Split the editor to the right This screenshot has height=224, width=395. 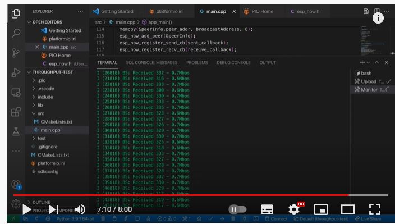coord(376,11)
